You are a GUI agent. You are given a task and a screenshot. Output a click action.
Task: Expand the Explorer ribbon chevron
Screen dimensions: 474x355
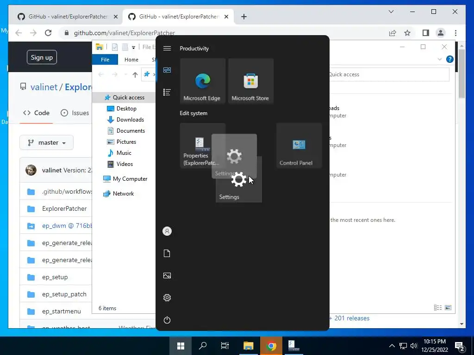point(440,59)
